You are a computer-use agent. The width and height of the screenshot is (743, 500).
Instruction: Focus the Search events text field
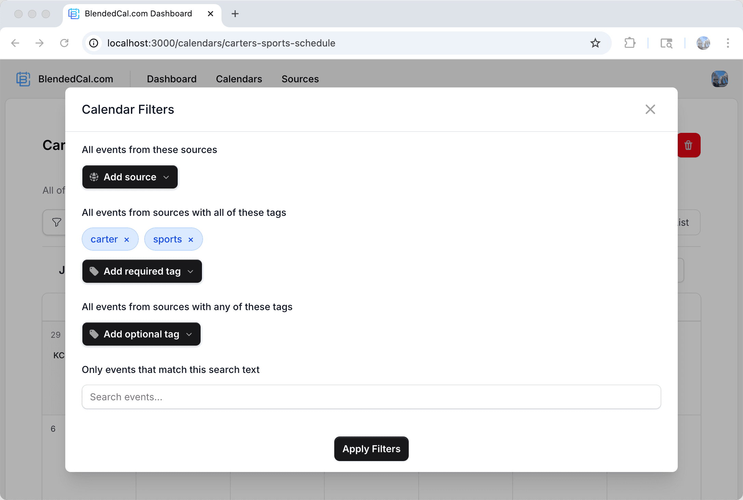pos(371,397)
